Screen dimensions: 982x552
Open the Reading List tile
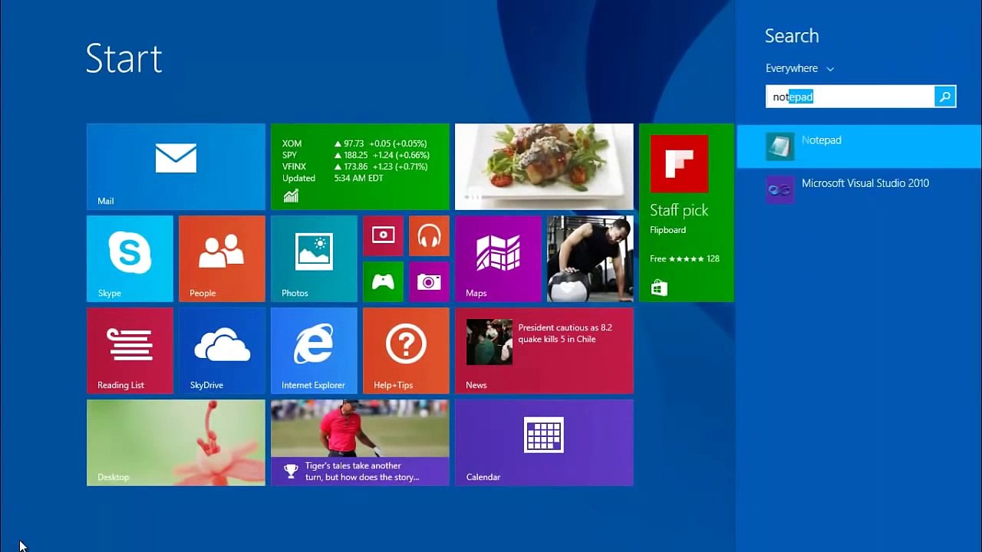click(130, 350)
